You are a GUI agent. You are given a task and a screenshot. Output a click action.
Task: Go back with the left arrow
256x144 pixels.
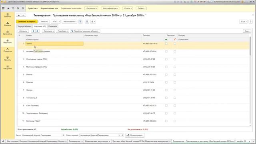pyautogui.click(x=19, y=15)
